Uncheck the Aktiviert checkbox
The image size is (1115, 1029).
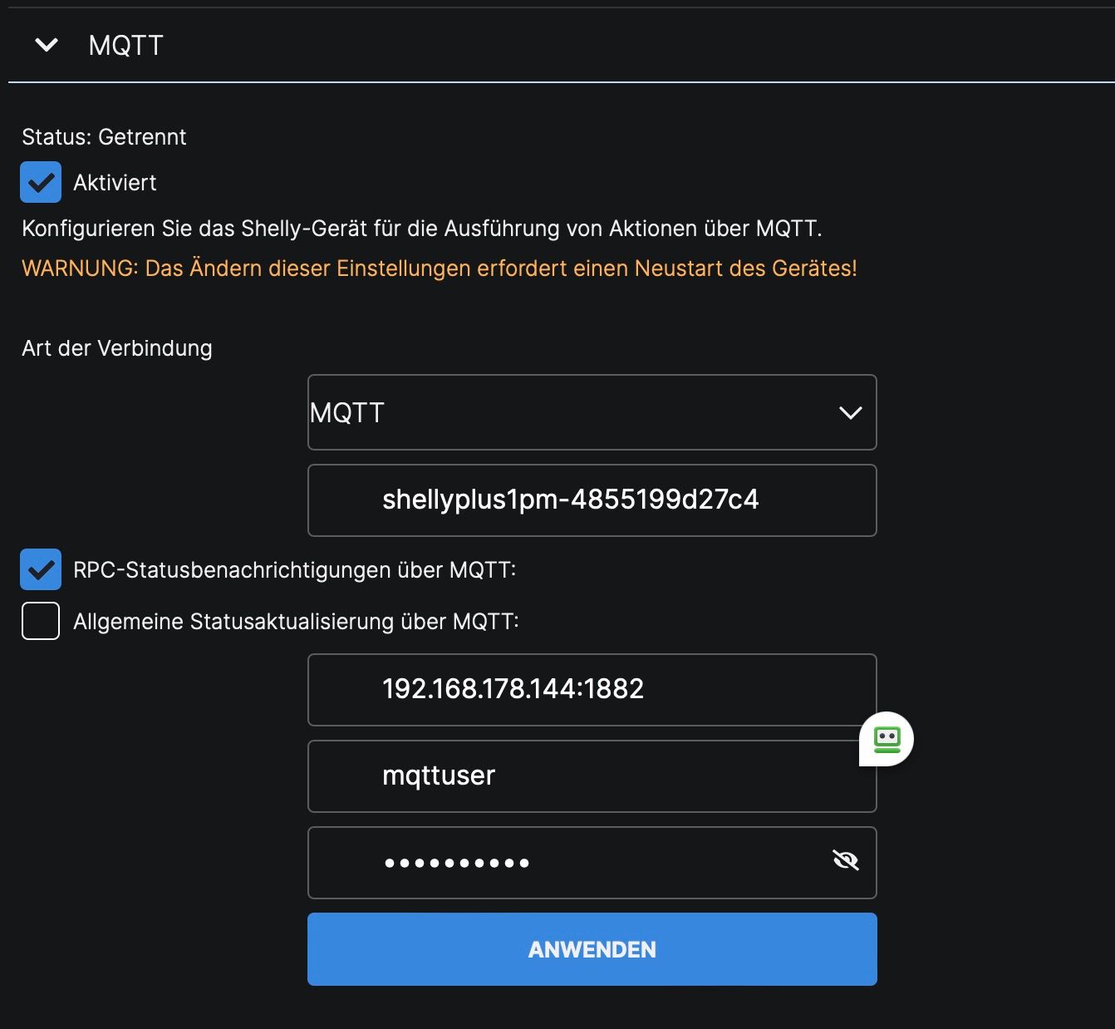(41, 182)
